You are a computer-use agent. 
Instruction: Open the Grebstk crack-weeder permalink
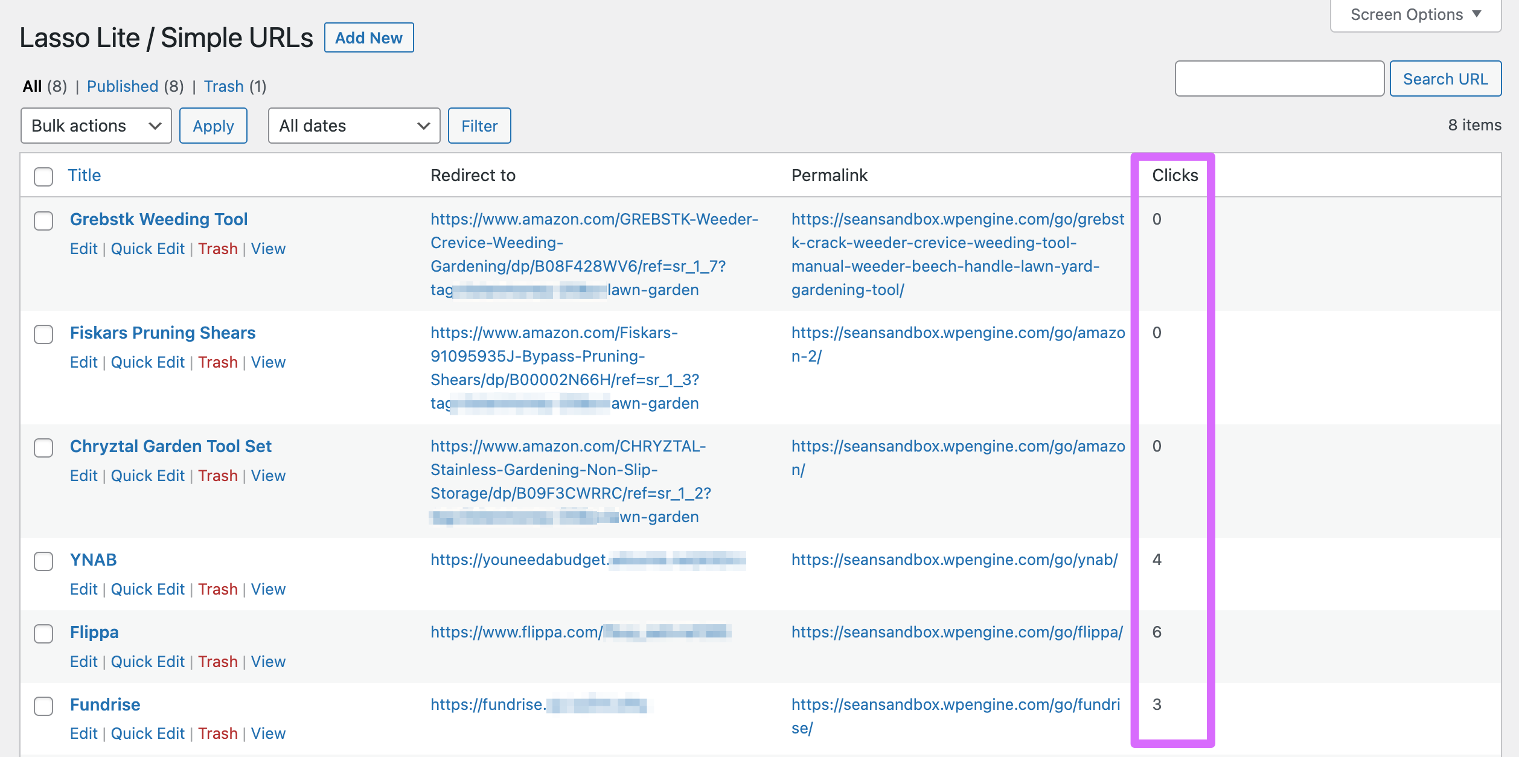point(958,254)
